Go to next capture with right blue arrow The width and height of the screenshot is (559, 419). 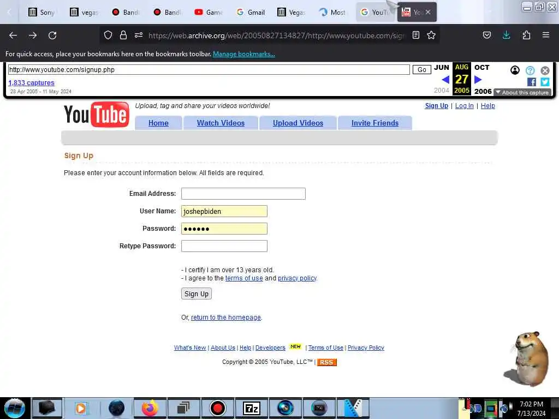click(x=478, y=80)
